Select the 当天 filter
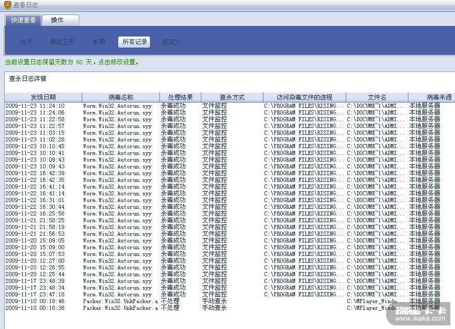The height and width of the screenshot is (329, 455). (26, 42)
